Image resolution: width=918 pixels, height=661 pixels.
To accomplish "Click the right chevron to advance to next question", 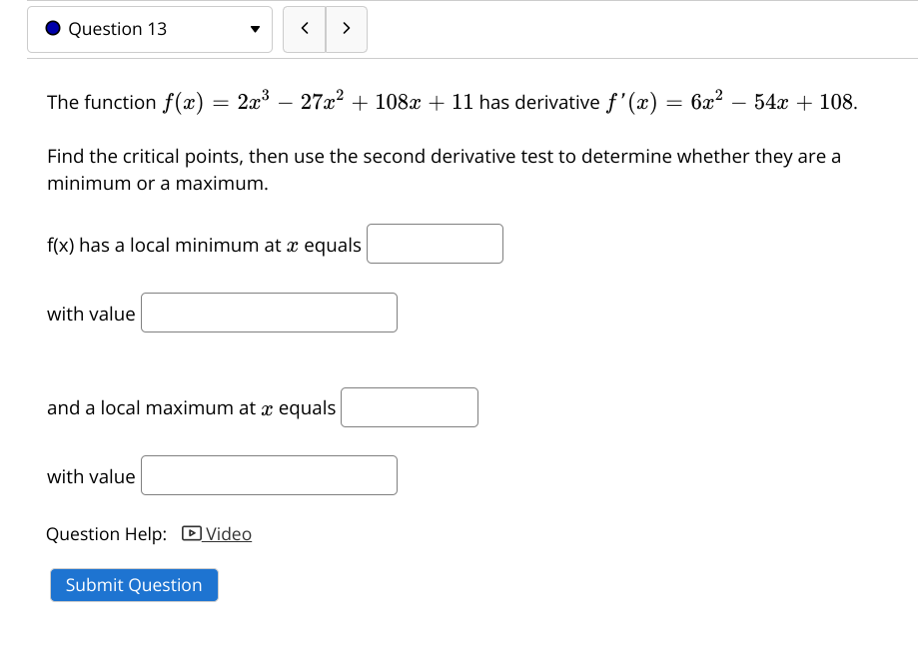I will coord(346,29).
